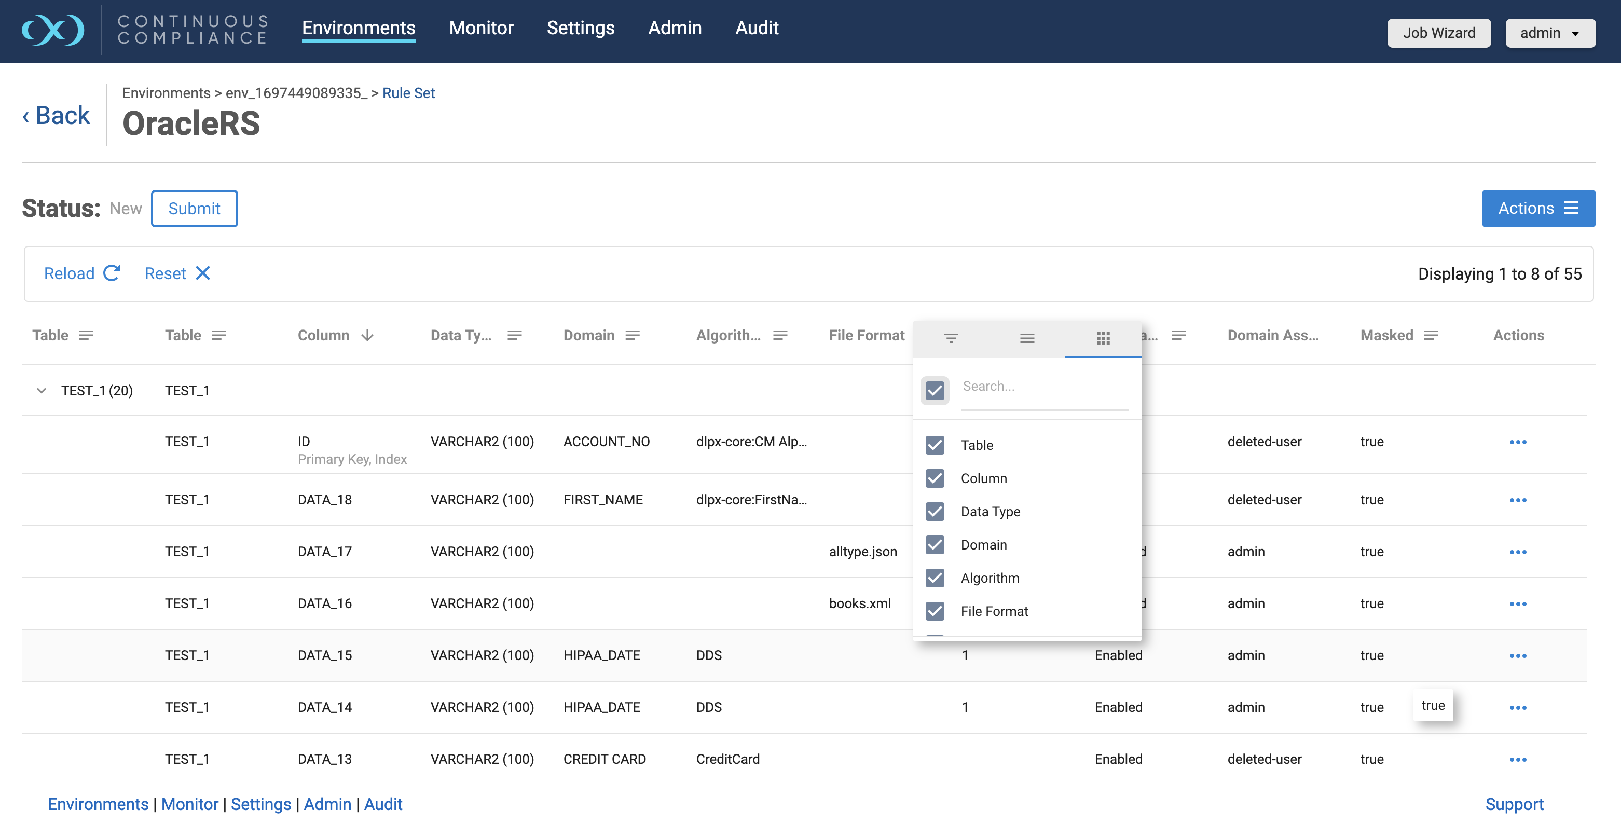Screen dimensions: 1621x824
Task: Switch to the filter tab in popup
Action: point(951,339)
